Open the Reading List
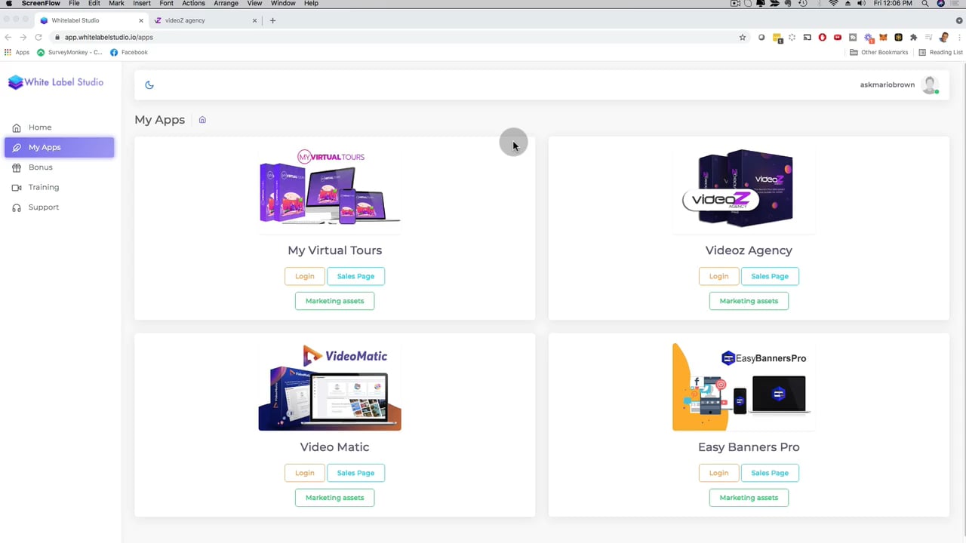Image resolution: width=966 pixels, height=543 pixels. [x=940, y=53]
